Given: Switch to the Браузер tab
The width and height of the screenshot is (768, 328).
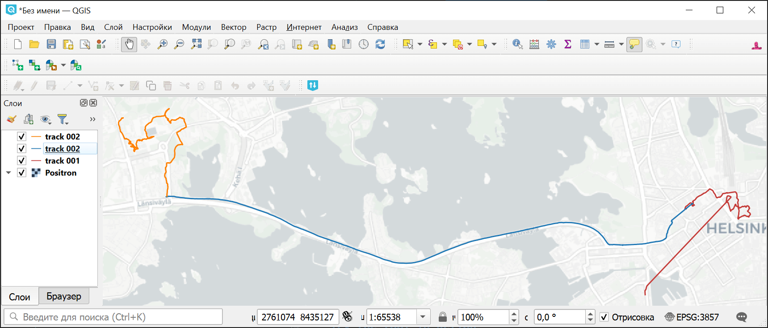Looking at the screenshot, I should [64, 296].
